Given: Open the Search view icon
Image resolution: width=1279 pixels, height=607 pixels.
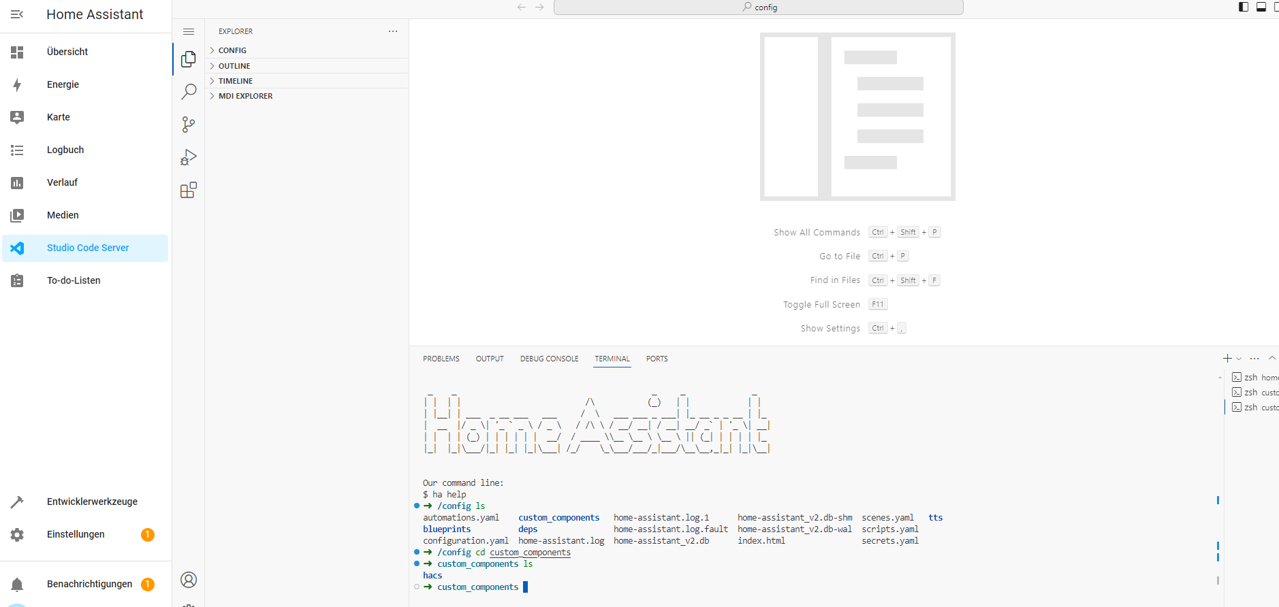Looking at the screenshot, I should [189, 92].
